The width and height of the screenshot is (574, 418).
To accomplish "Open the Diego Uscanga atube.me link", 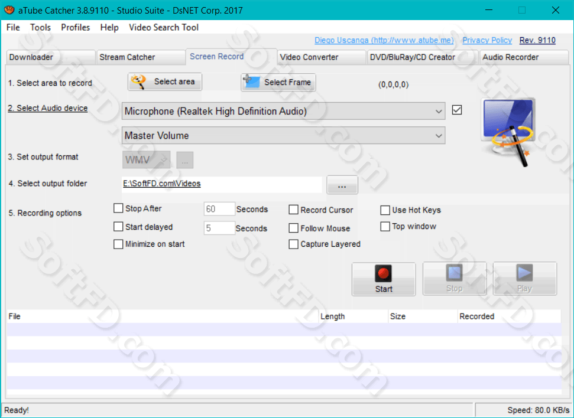I will click(x=384, y=40).
